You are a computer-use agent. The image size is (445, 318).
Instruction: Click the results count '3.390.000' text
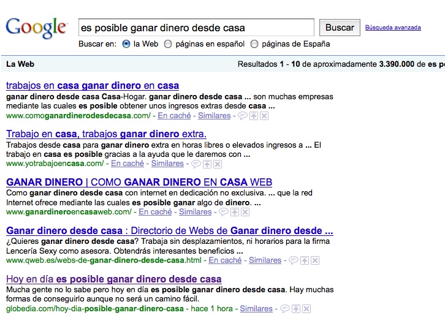pos(397,64)
